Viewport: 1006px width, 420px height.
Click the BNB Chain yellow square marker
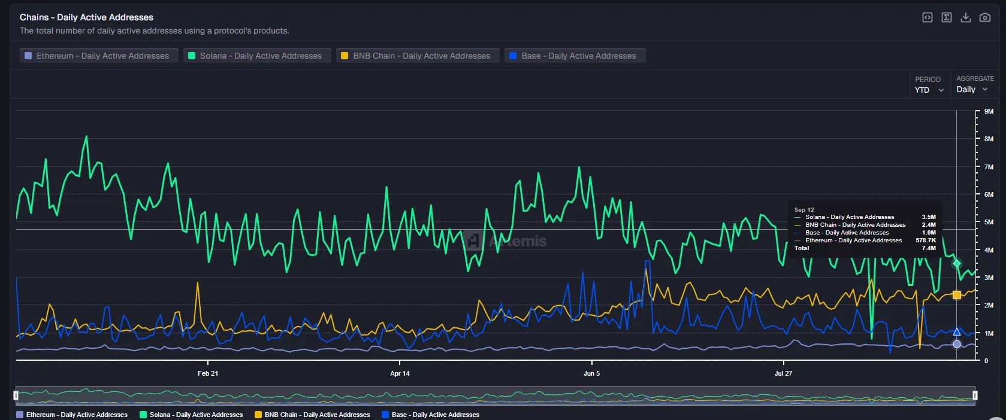(957, 295)
